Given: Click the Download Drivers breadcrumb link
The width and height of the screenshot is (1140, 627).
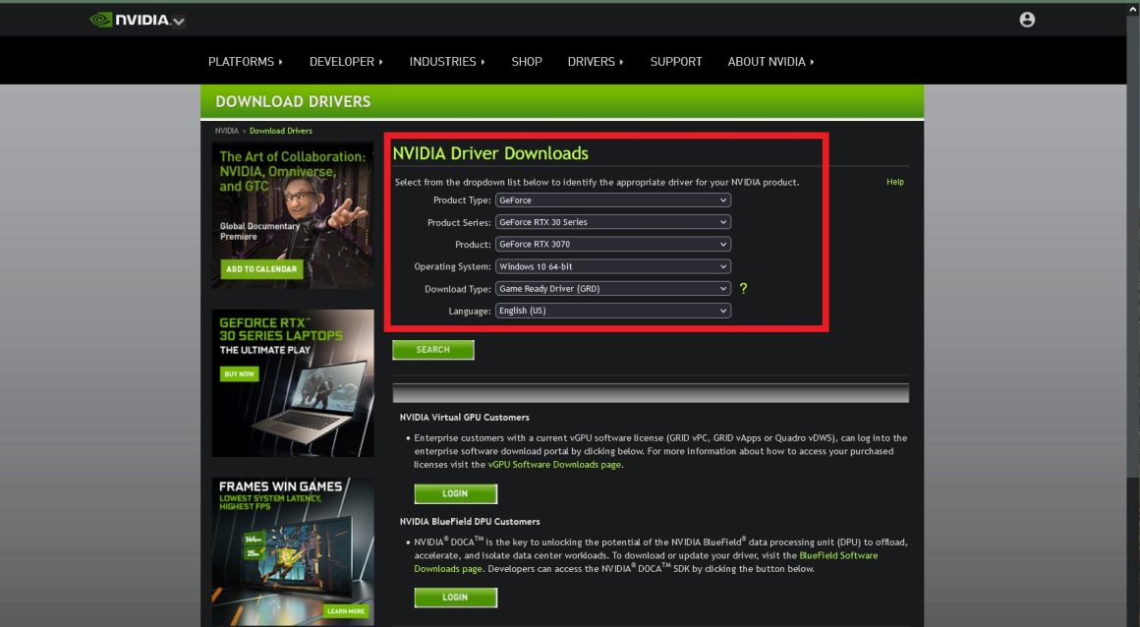Looking at the screenshot, I should tap(281, 131).
